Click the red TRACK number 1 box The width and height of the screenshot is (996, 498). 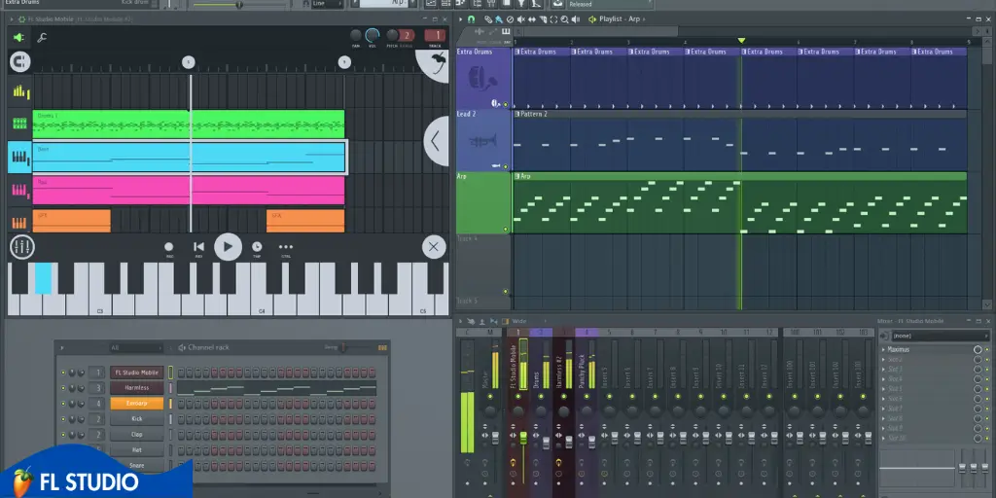coord(435,36)
